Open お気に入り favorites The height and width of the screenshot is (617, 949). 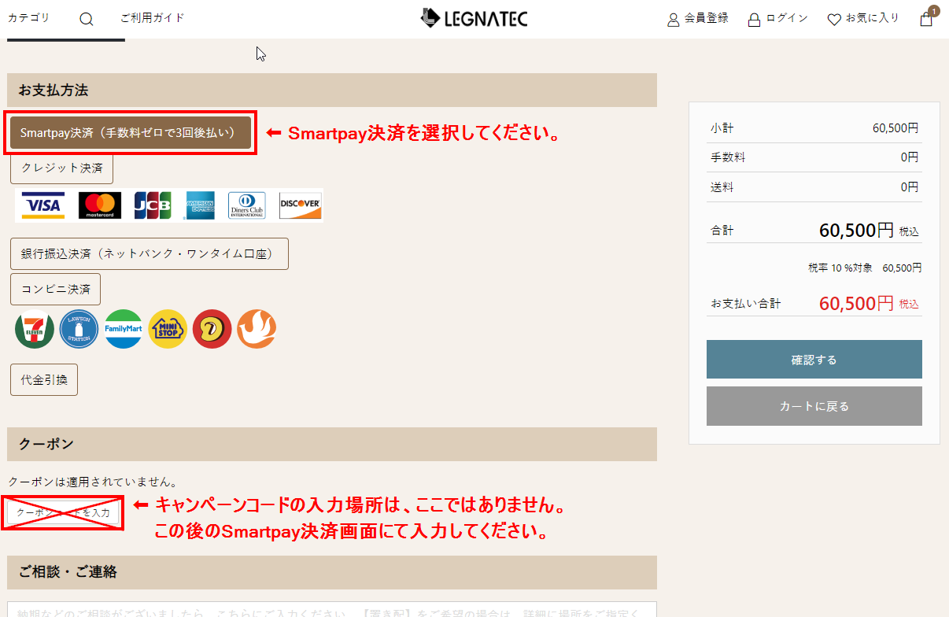click(863, 18)
